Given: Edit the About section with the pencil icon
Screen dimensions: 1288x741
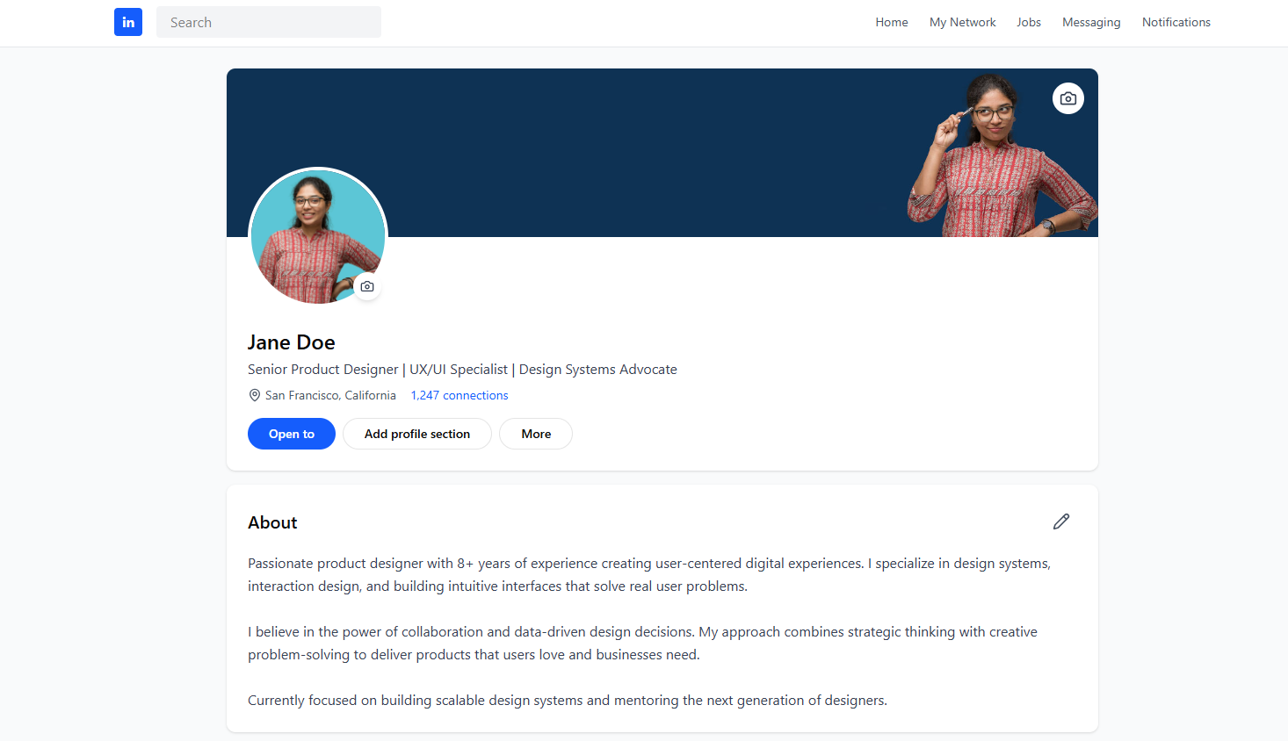Looking at the screenshot, I should [x=1061, y=522].
